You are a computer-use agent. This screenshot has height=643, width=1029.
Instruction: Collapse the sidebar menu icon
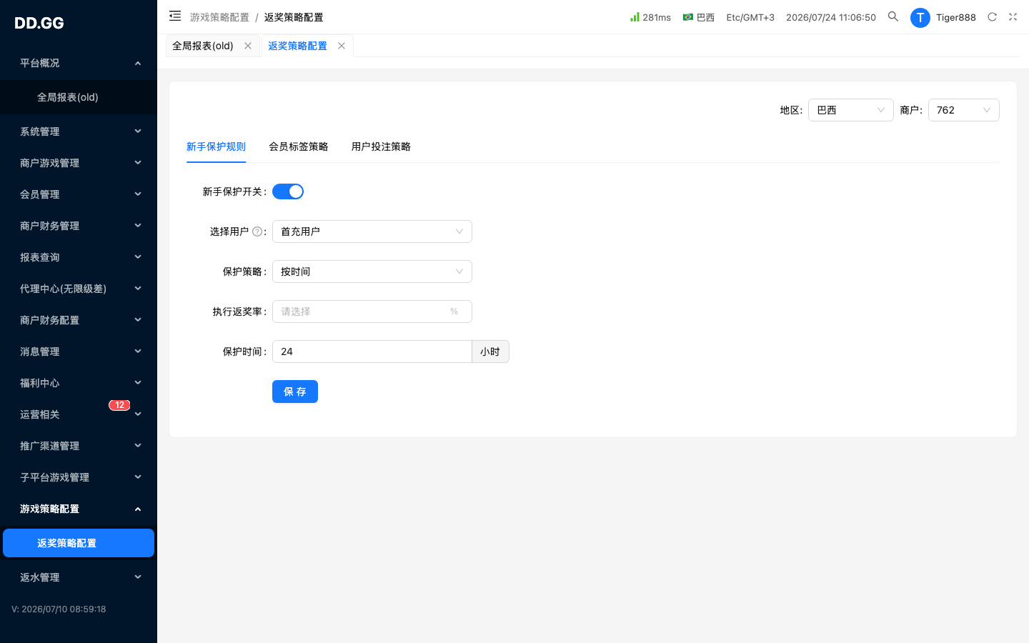tap(175, 16)
